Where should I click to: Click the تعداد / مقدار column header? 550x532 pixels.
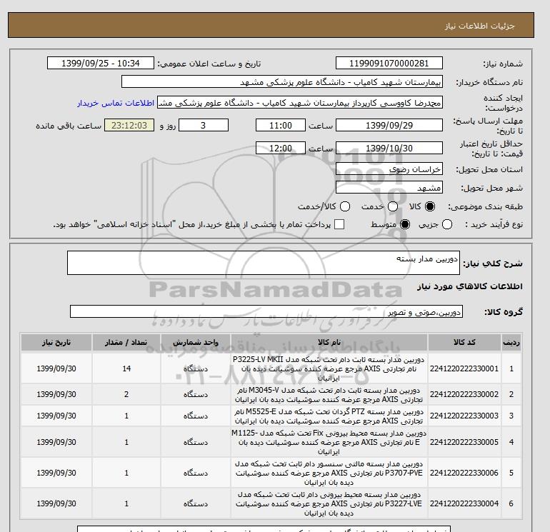(126, 342)
